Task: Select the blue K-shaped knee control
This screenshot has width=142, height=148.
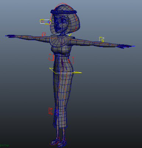Action: [56, 112]
